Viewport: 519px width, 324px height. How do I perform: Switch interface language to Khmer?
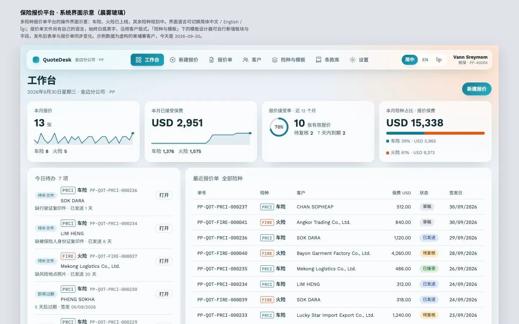(439, 60)
